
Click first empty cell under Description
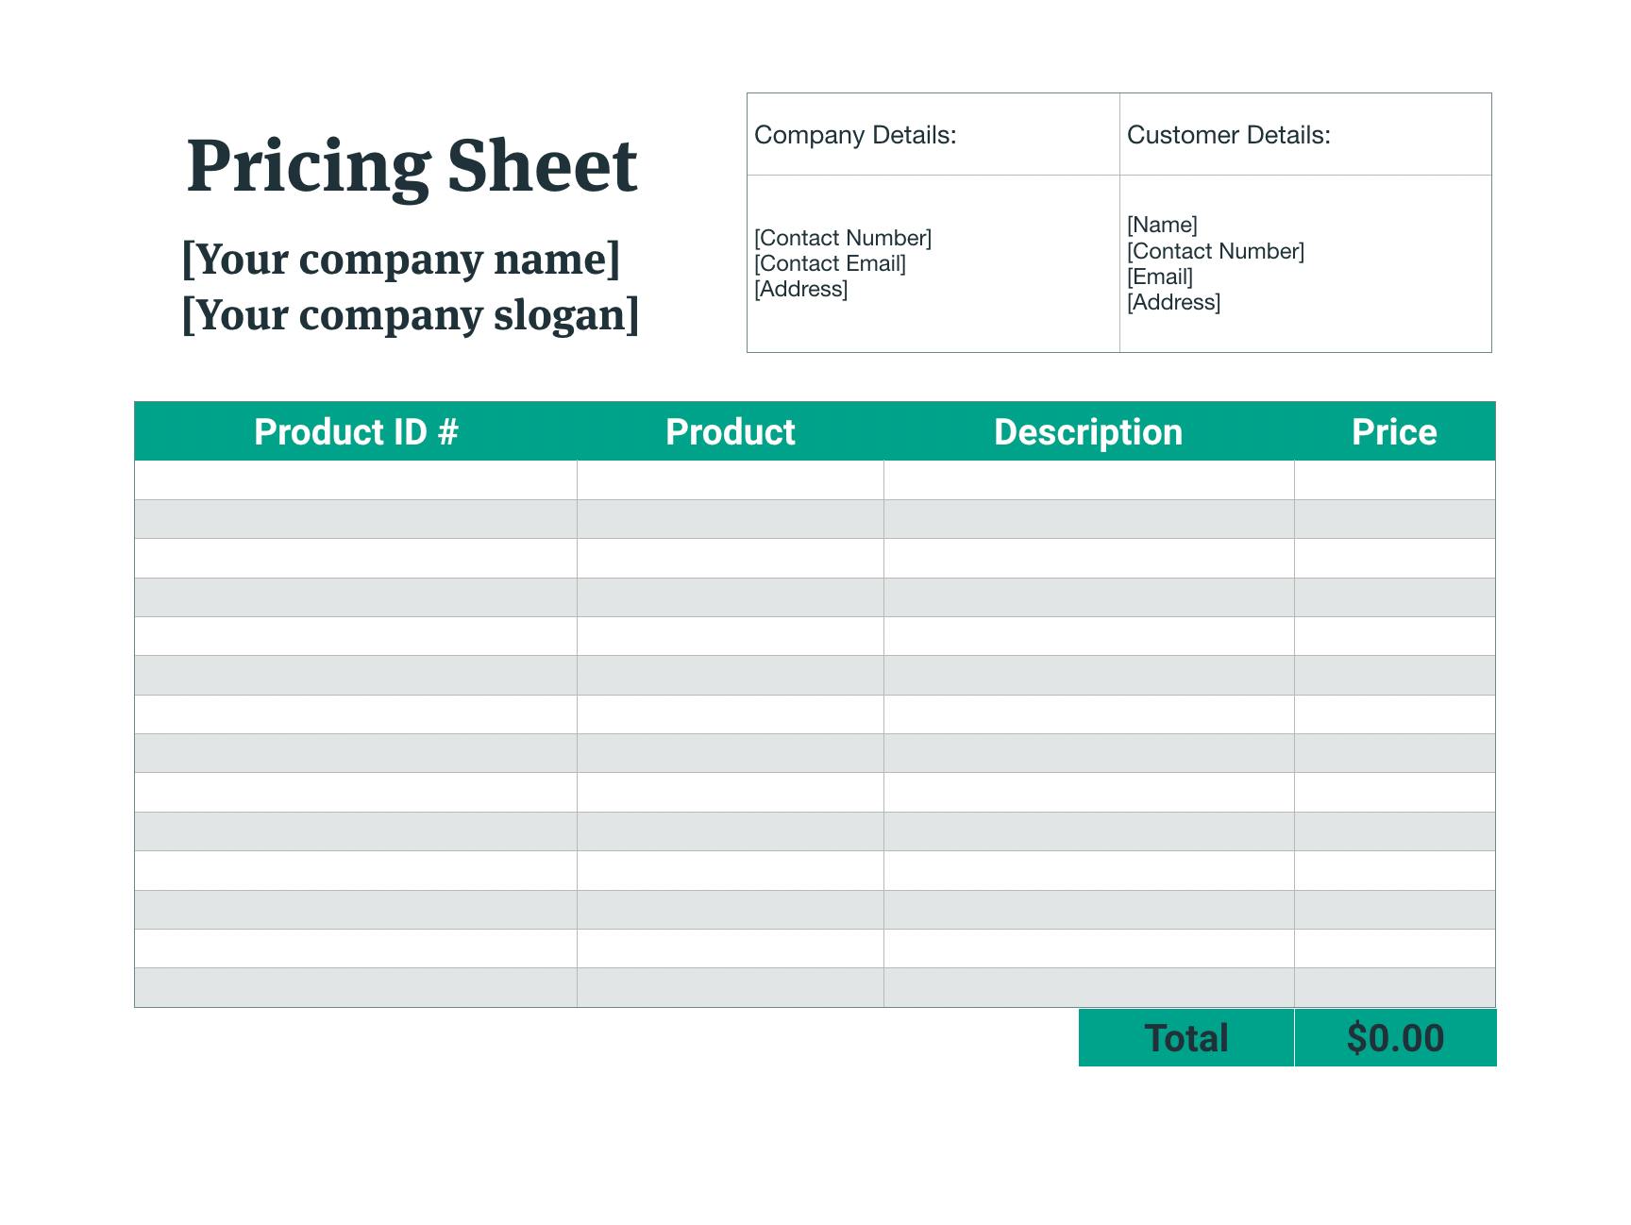pyautogui.click(x=1088, y=480)
